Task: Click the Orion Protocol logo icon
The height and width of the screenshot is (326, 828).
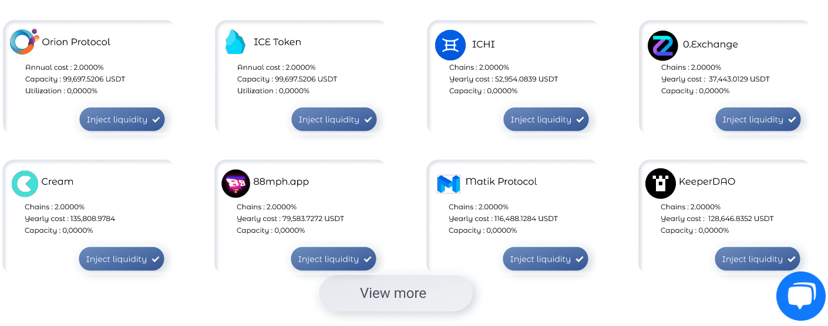Action: click(25, 42)
